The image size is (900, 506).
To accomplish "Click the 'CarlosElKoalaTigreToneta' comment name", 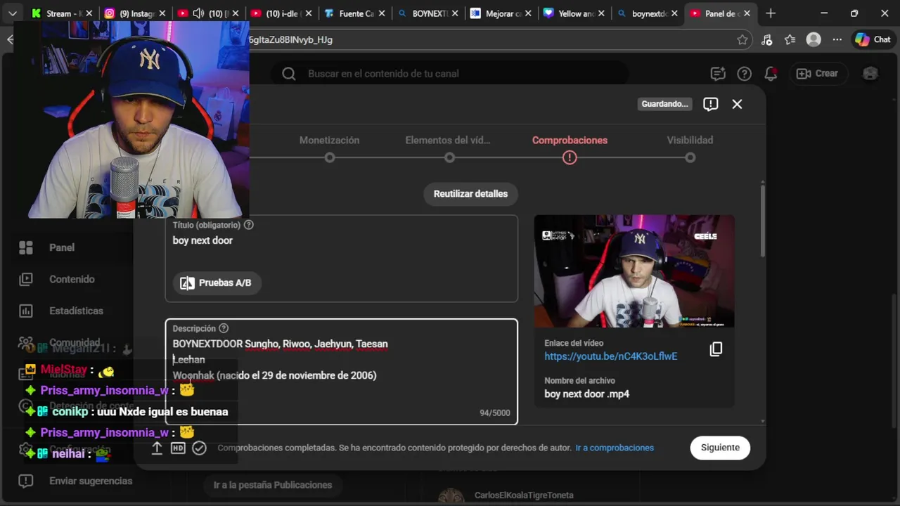I will [x=524, y=495].
